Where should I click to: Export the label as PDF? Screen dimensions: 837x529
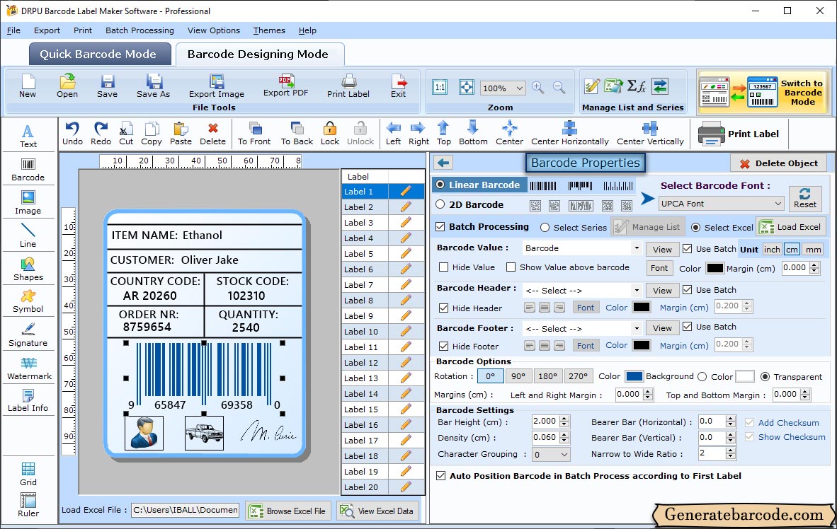click(285, 86)
